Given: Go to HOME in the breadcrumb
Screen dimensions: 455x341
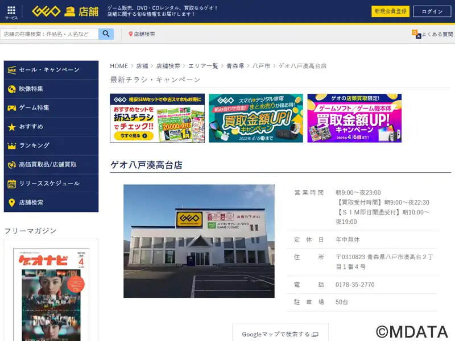Looking at the screenshot, I should click(119, 66).
